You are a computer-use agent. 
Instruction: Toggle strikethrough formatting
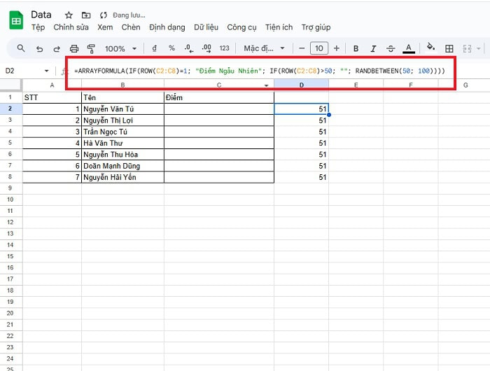[x=391, y=48]
